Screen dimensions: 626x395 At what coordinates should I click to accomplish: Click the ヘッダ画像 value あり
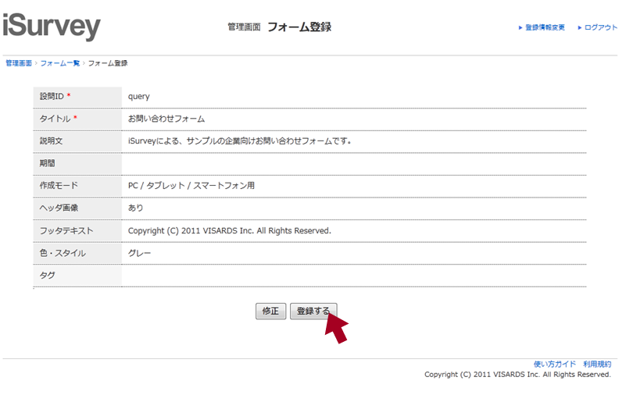click(x=136, y=208)
